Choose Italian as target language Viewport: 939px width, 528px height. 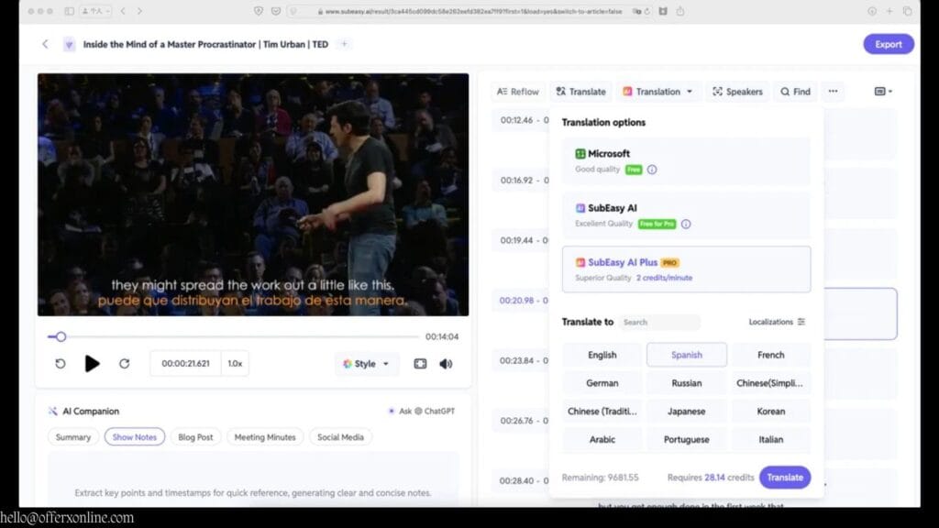770,439
